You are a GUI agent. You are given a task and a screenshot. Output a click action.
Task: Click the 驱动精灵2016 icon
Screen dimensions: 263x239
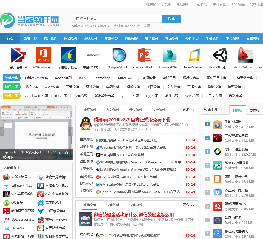[217, 206]
